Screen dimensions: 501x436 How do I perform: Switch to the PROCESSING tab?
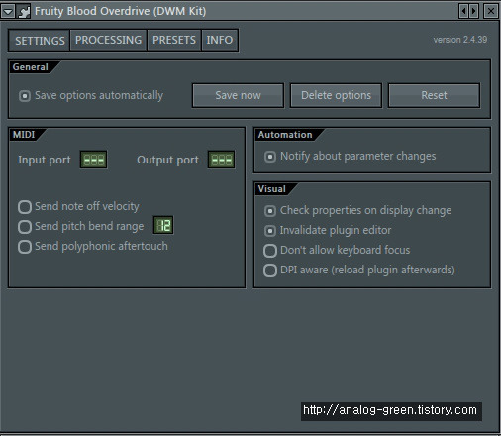pos(108,40)
